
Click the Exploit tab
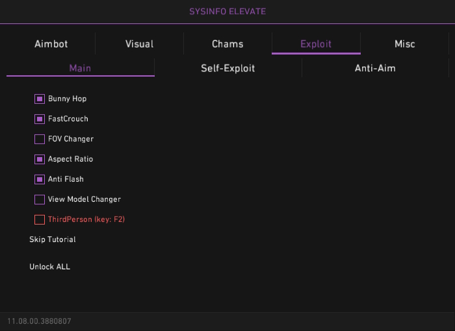(x=316, y=44)
